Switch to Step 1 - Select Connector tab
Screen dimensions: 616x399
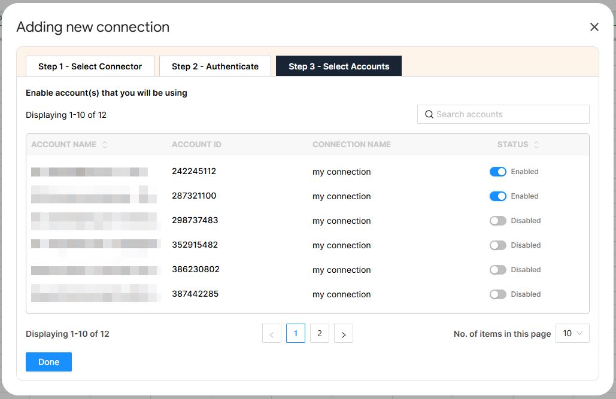(x=90, y=66)
